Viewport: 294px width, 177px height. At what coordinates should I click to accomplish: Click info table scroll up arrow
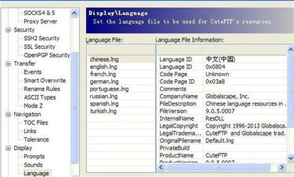tap(291, 50)
